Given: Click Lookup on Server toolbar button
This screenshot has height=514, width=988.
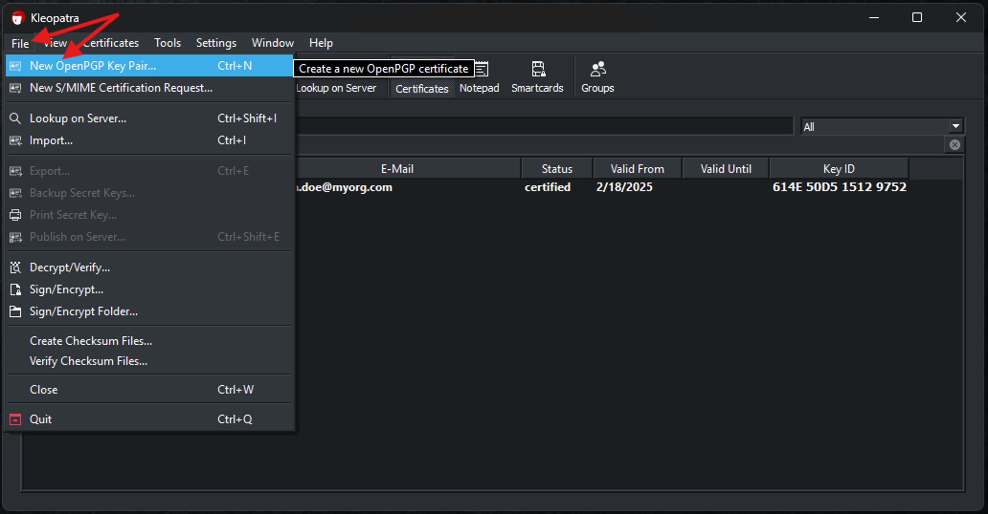Looking at the screenshot, I should click(x=336, y=88).
